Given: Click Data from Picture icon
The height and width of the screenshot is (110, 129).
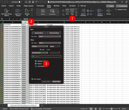Looking at the screenshot, I should pyautogui.click(x=18, y=11).
